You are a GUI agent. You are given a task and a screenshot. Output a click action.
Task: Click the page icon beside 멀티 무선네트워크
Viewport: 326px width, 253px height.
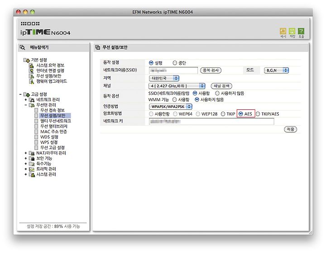pyautogui.click(x=36, y=121)
